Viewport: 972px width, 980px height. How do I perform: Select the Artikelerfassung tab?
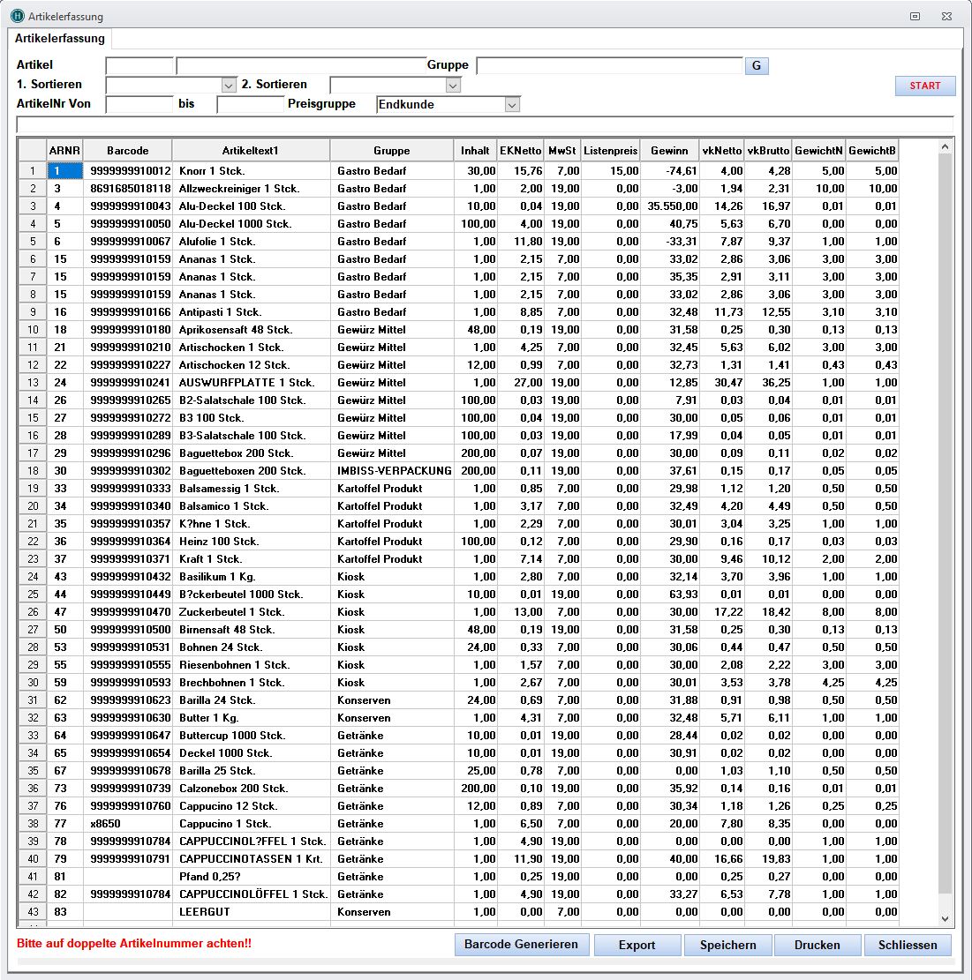[60, 39]
